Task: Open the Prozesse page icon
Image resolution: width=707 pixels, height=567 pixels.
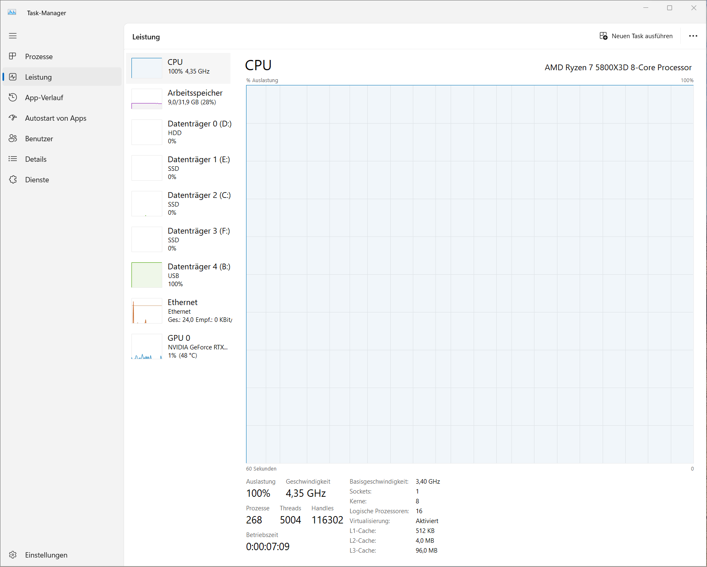Action: [x=13, y=56]
